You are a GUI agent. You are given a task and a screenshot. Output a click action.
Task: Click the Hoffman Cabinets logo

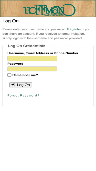tap(49, 10)
